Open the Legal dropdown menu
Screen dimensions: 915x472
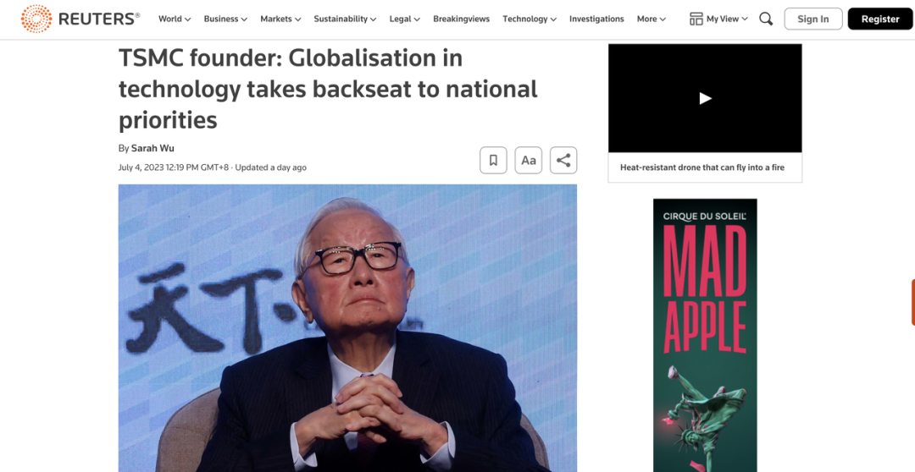point(405,19)
